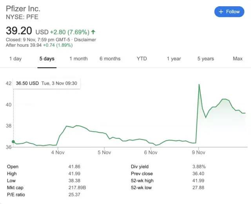Switch to the 6 months range
Screen dimensions: 251x204
tap(110, 59)
